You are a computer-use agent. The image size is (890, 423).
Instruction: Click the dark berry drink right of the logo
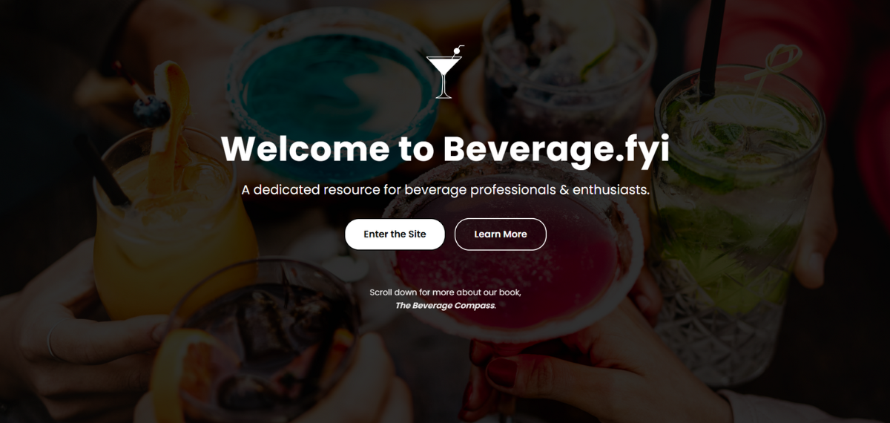click(x=567, y=74)
